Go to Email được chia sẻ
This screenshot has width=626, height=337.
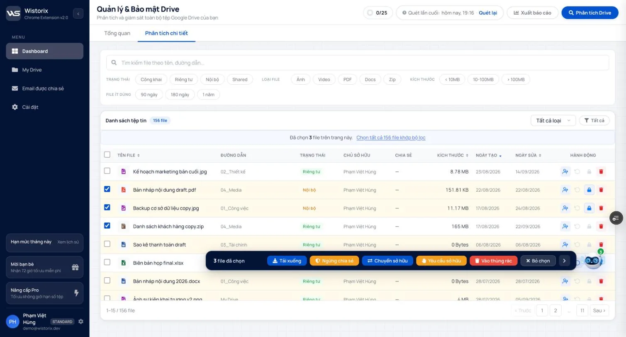coord(44,88)
